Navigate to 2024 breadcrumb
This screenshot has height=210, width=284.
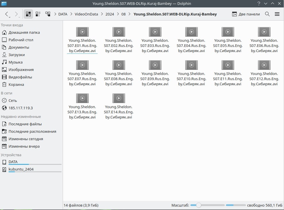pyautogui.click(x=110, y=14)
